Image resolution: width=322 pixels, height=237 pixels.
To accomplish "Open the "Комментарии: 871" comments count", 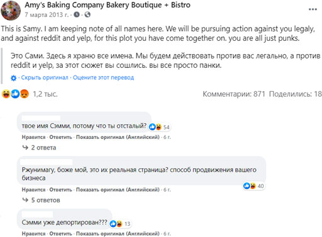I will (x=234, y=94).
